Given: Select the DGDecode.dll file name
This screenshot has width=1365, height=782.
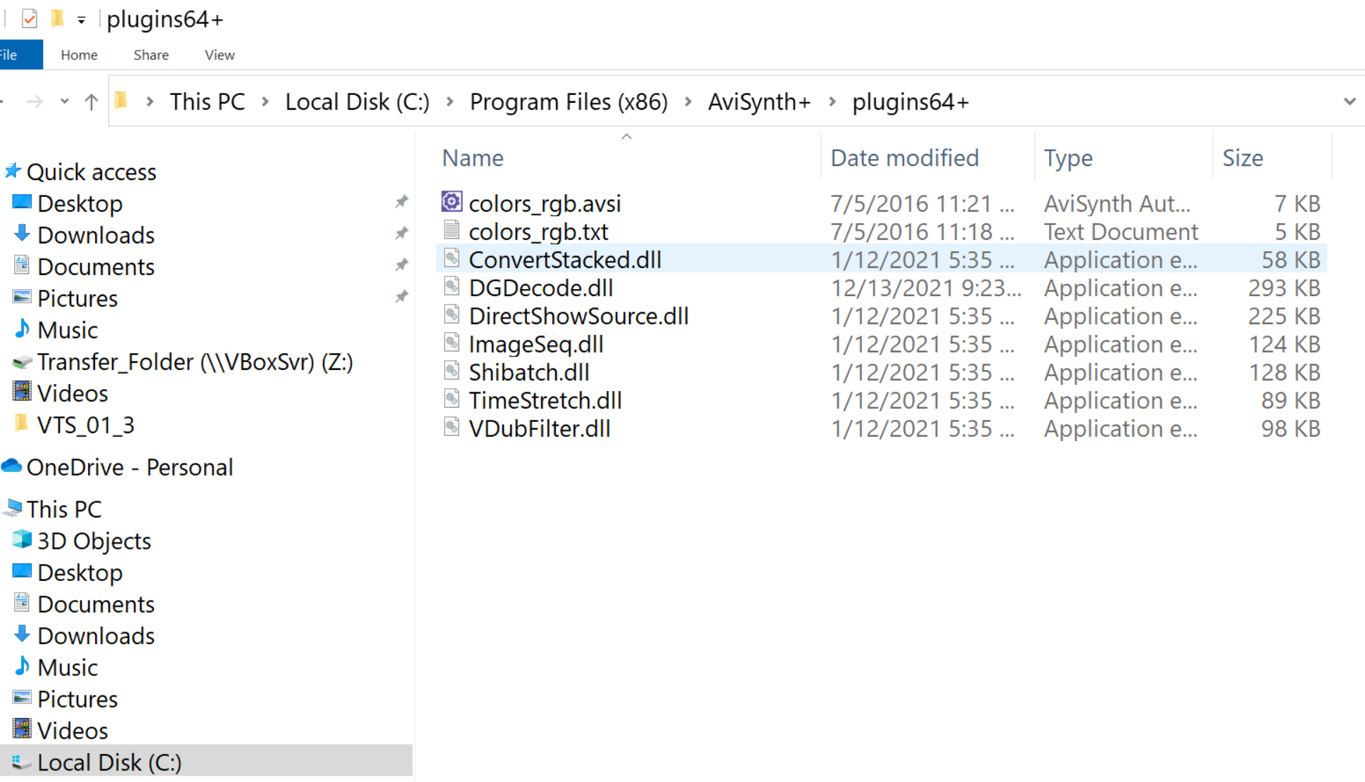Looking at the screenshot, I should (540, 288).
